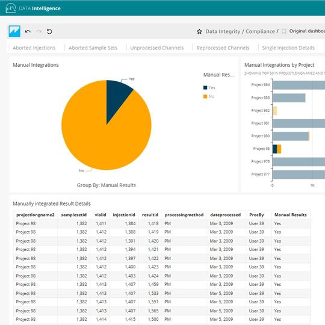Screen dimensions: 325x325
Task: Click the Project 981 bar
Action: (299, 123)
